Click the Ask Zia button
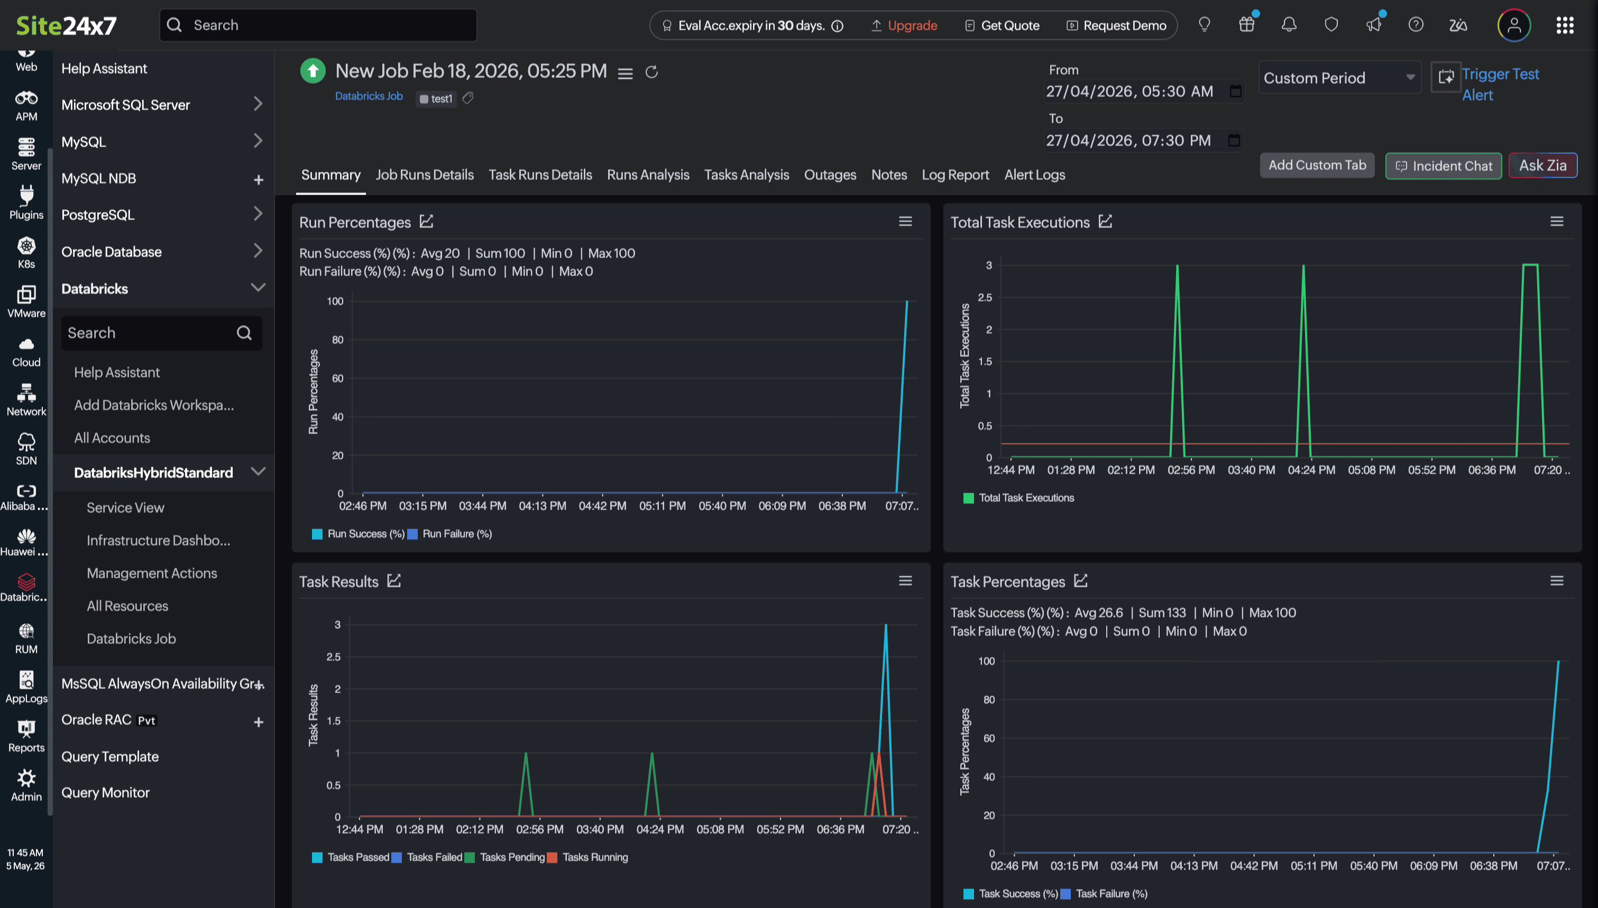Screen dimensions: 1598x908 (x=1542, y=165)
